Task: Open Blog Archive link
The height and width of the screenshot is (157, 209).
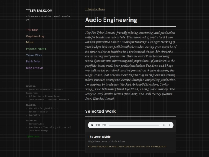Action: pyautogui.click(x=34, y=68)
